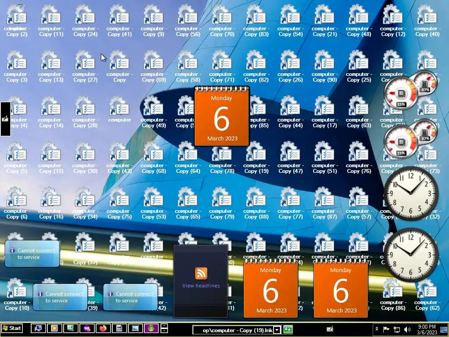
Task: Open the Tablet Input Panel tab at screen edge
Action: point(5,118)
